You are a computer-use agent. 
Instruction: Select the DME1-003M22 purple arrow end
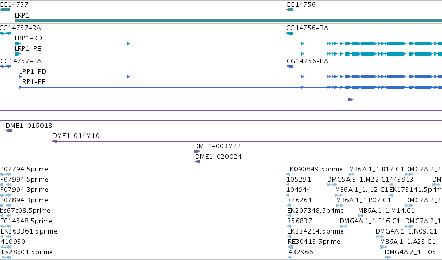point(197,152)
